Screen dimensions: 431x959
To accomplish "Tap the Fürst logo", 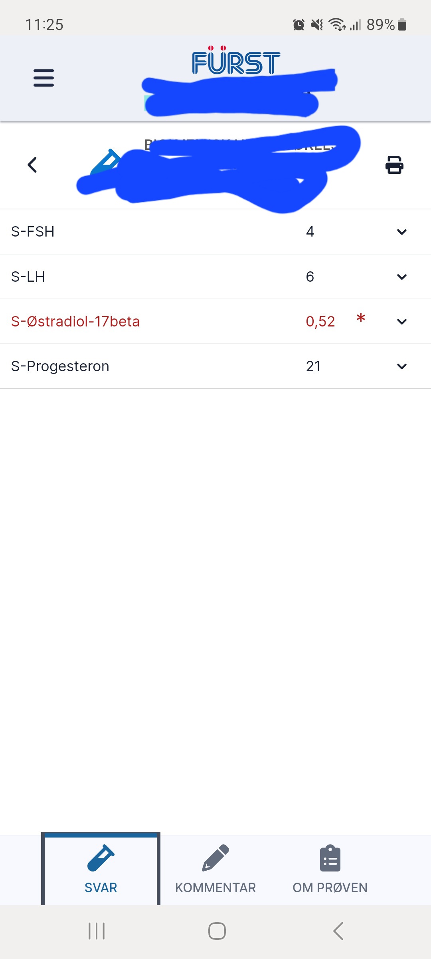I will [236, 62].
